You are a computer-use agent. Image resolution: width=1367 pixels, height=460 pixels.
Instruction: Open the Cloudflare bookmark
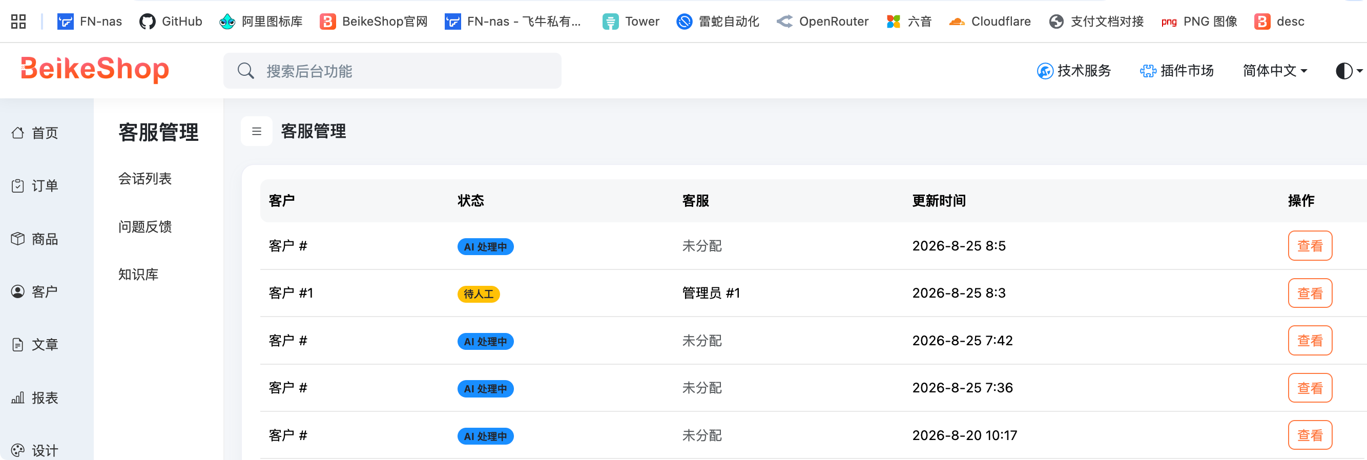pyautogui.click(x=990, y=21)
